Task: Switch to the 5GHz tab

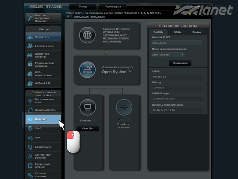Action: point(178,32)
